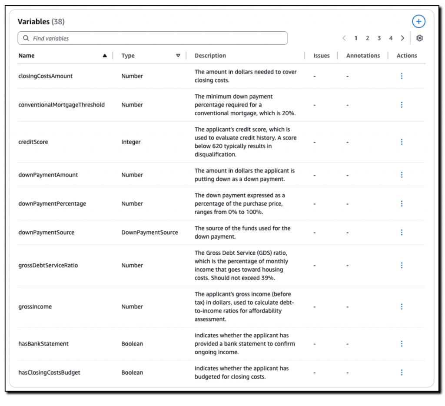Image resolution: width=445 pixels, height=406 pixels.
Task: Toggle sort on the Type column arrow
Action: [178, 56]
